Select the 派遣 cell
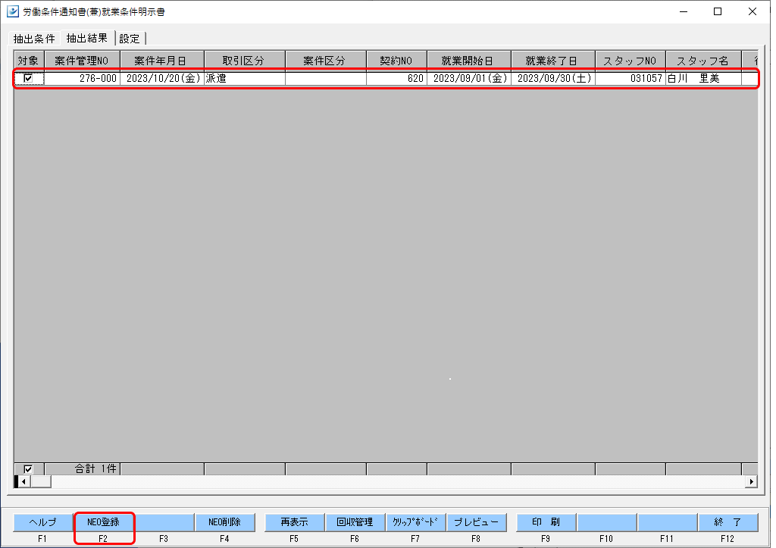 click(245, 78)
